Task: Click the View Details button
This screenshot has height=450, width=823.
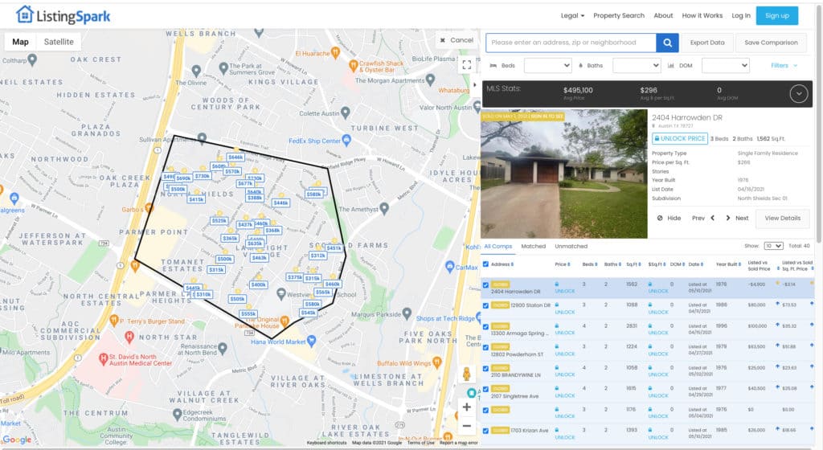Action: click(x=782, y=219)
